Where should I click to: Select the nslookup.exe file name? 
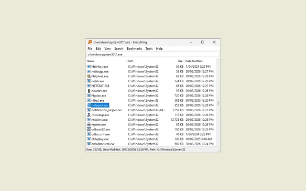pyautogui.click(x=100, y=115)
